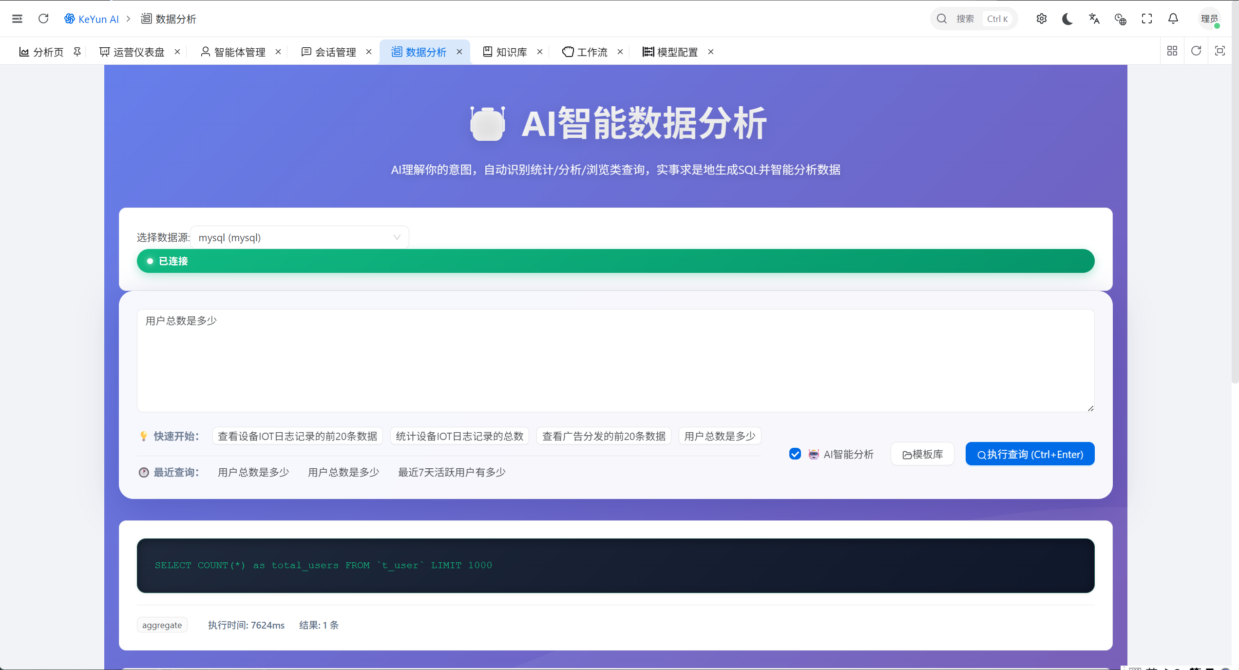The image size is (1239, 670).
Task: Close the 数据分析 tab
Action: (x=459, y=52)
